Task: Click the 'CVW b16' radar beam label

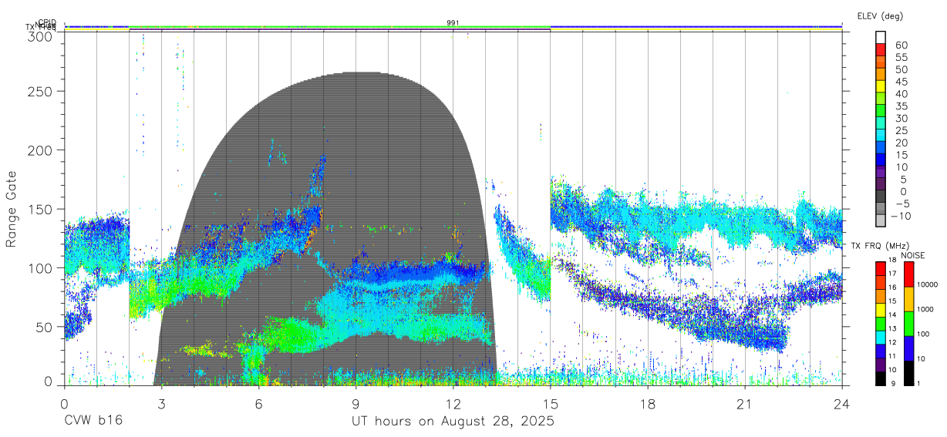Action: (93, 422)
